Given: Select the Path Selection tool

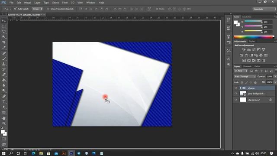Looking at the screenshot, I should tap(4, 107).
